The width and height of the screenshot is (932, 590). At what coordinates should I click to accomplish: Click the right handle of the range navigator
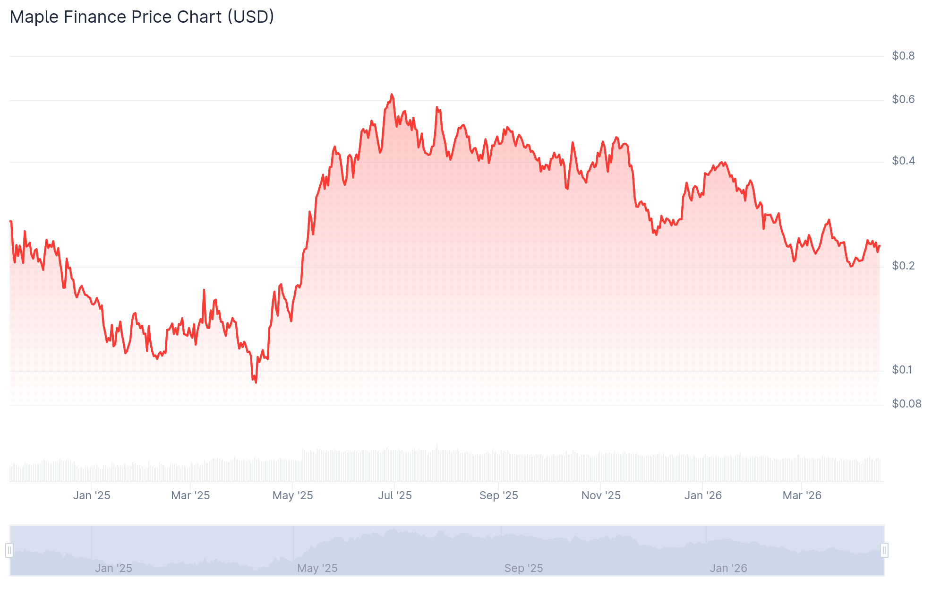coord(884,550)
